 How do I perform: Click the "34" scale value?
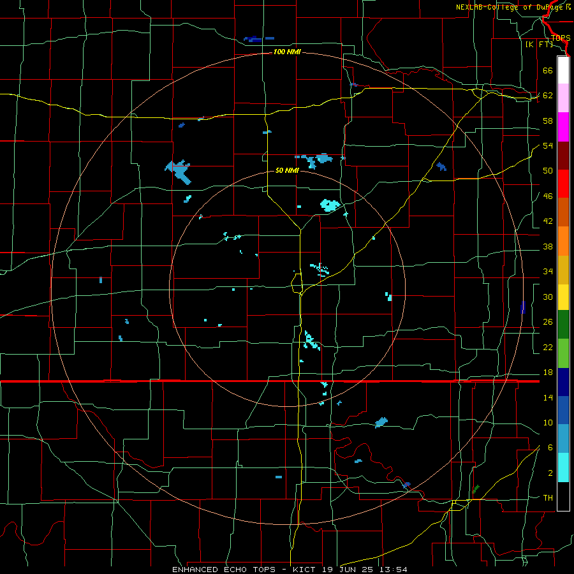[548, 272]
